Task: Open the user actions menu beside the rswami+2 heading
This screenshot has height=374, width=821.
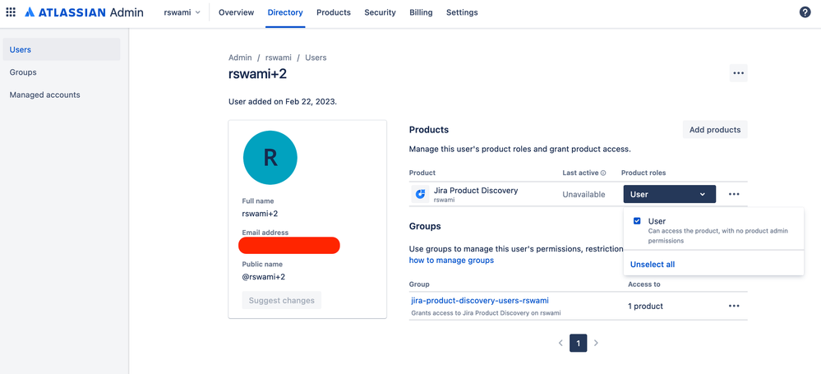Action: [x=738, y=73]
